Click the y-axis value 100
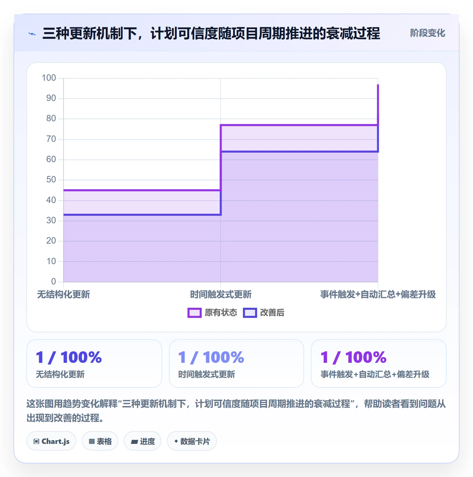This screenshot has width=473, height=477. pos(49,78)
